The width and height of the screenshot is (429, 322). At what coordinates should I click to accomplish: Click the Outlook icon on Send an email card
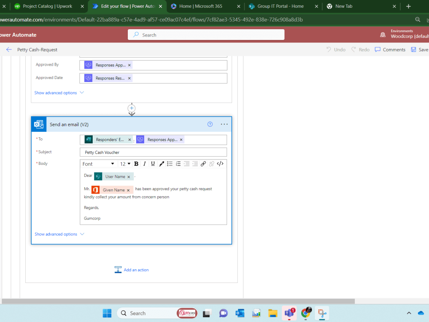[x=39, y=125]
